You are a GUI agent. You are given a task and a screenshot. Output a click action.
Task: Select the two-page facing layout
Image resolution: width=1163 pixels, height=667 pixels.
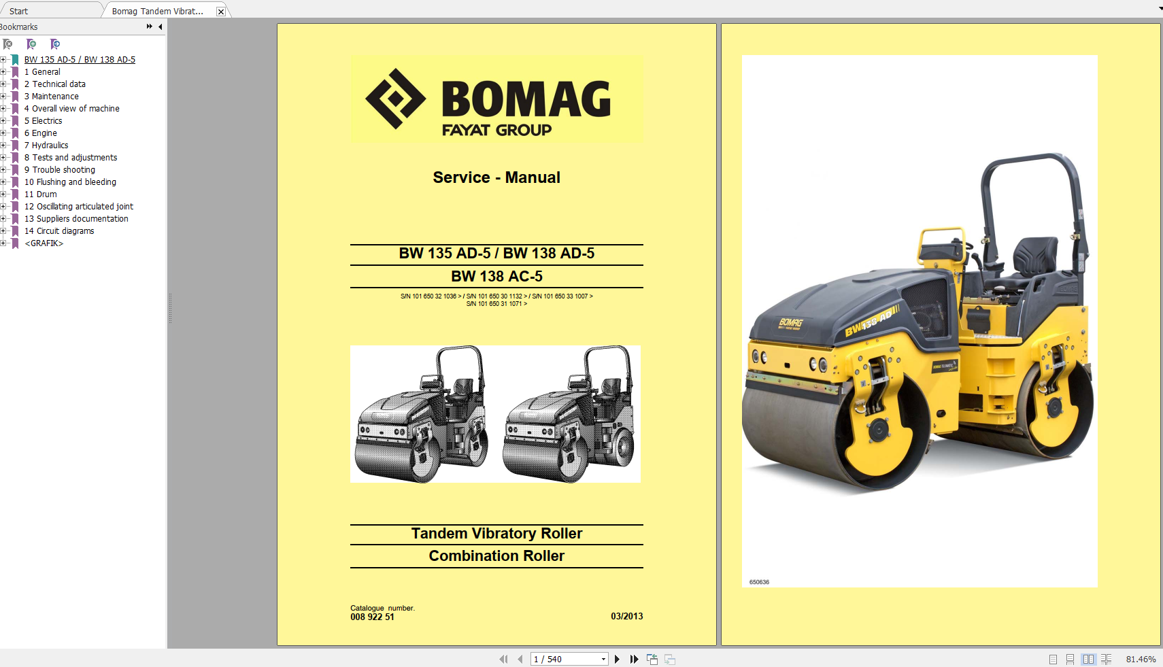pyautogui.click(x=1088, y=659)
